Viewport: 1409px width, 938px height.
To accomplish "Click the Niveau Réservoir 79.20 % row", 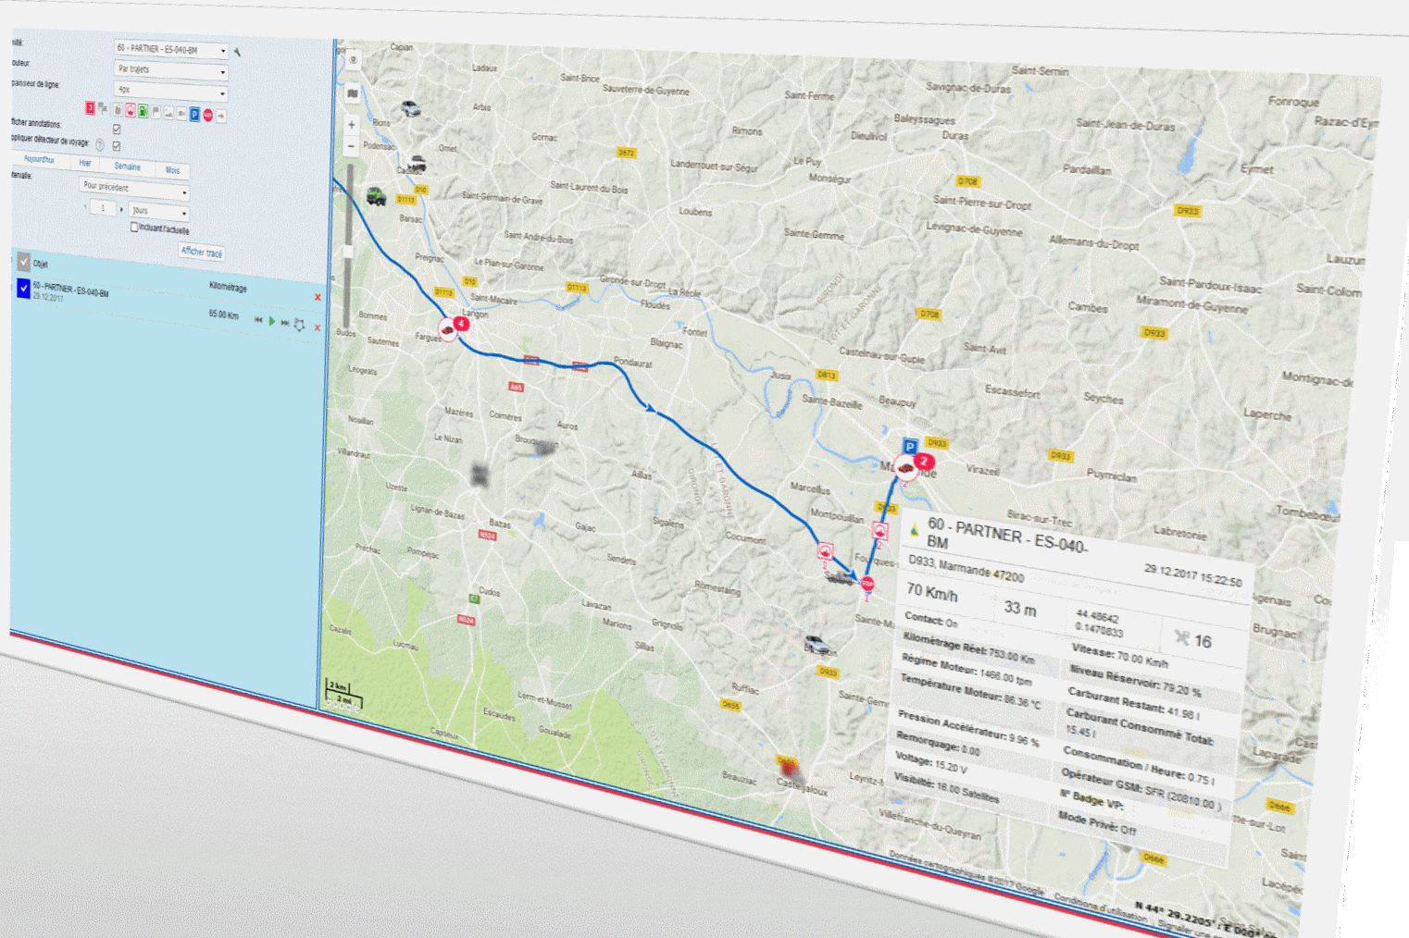I will coord(1136,682).
